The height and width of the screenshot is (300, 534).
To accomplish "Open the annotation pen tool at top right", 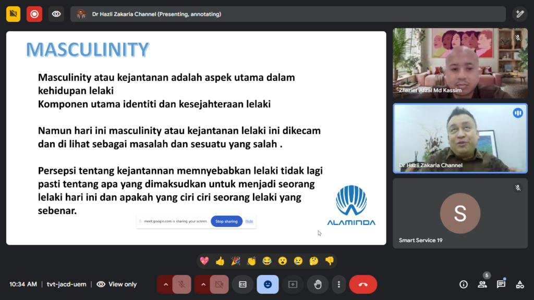I will 520,14.
